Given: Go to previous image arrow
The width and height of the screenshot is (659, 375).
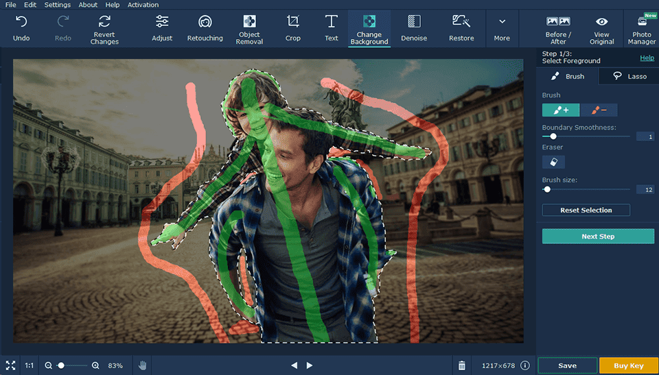Looking at the screenshot, I should (294, 365).
